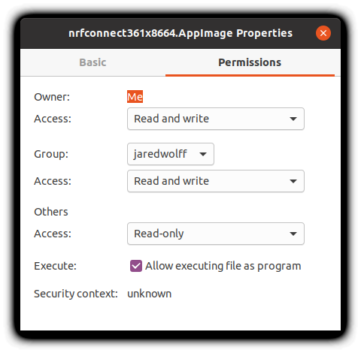Click the arrow icon beside jaredwolff
The width and height of the screenshot is (361, 353).
tap(203, 154)
